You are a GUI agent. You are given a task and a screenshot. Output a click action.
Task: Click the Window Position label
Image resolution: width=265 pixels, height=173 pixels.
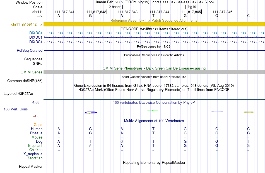29,2
